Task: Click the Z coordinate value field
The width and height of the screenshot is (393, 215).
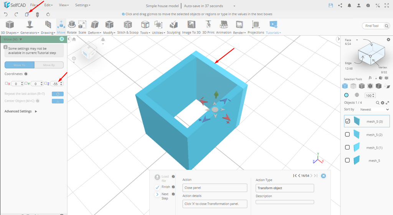Action: point(55,84)
